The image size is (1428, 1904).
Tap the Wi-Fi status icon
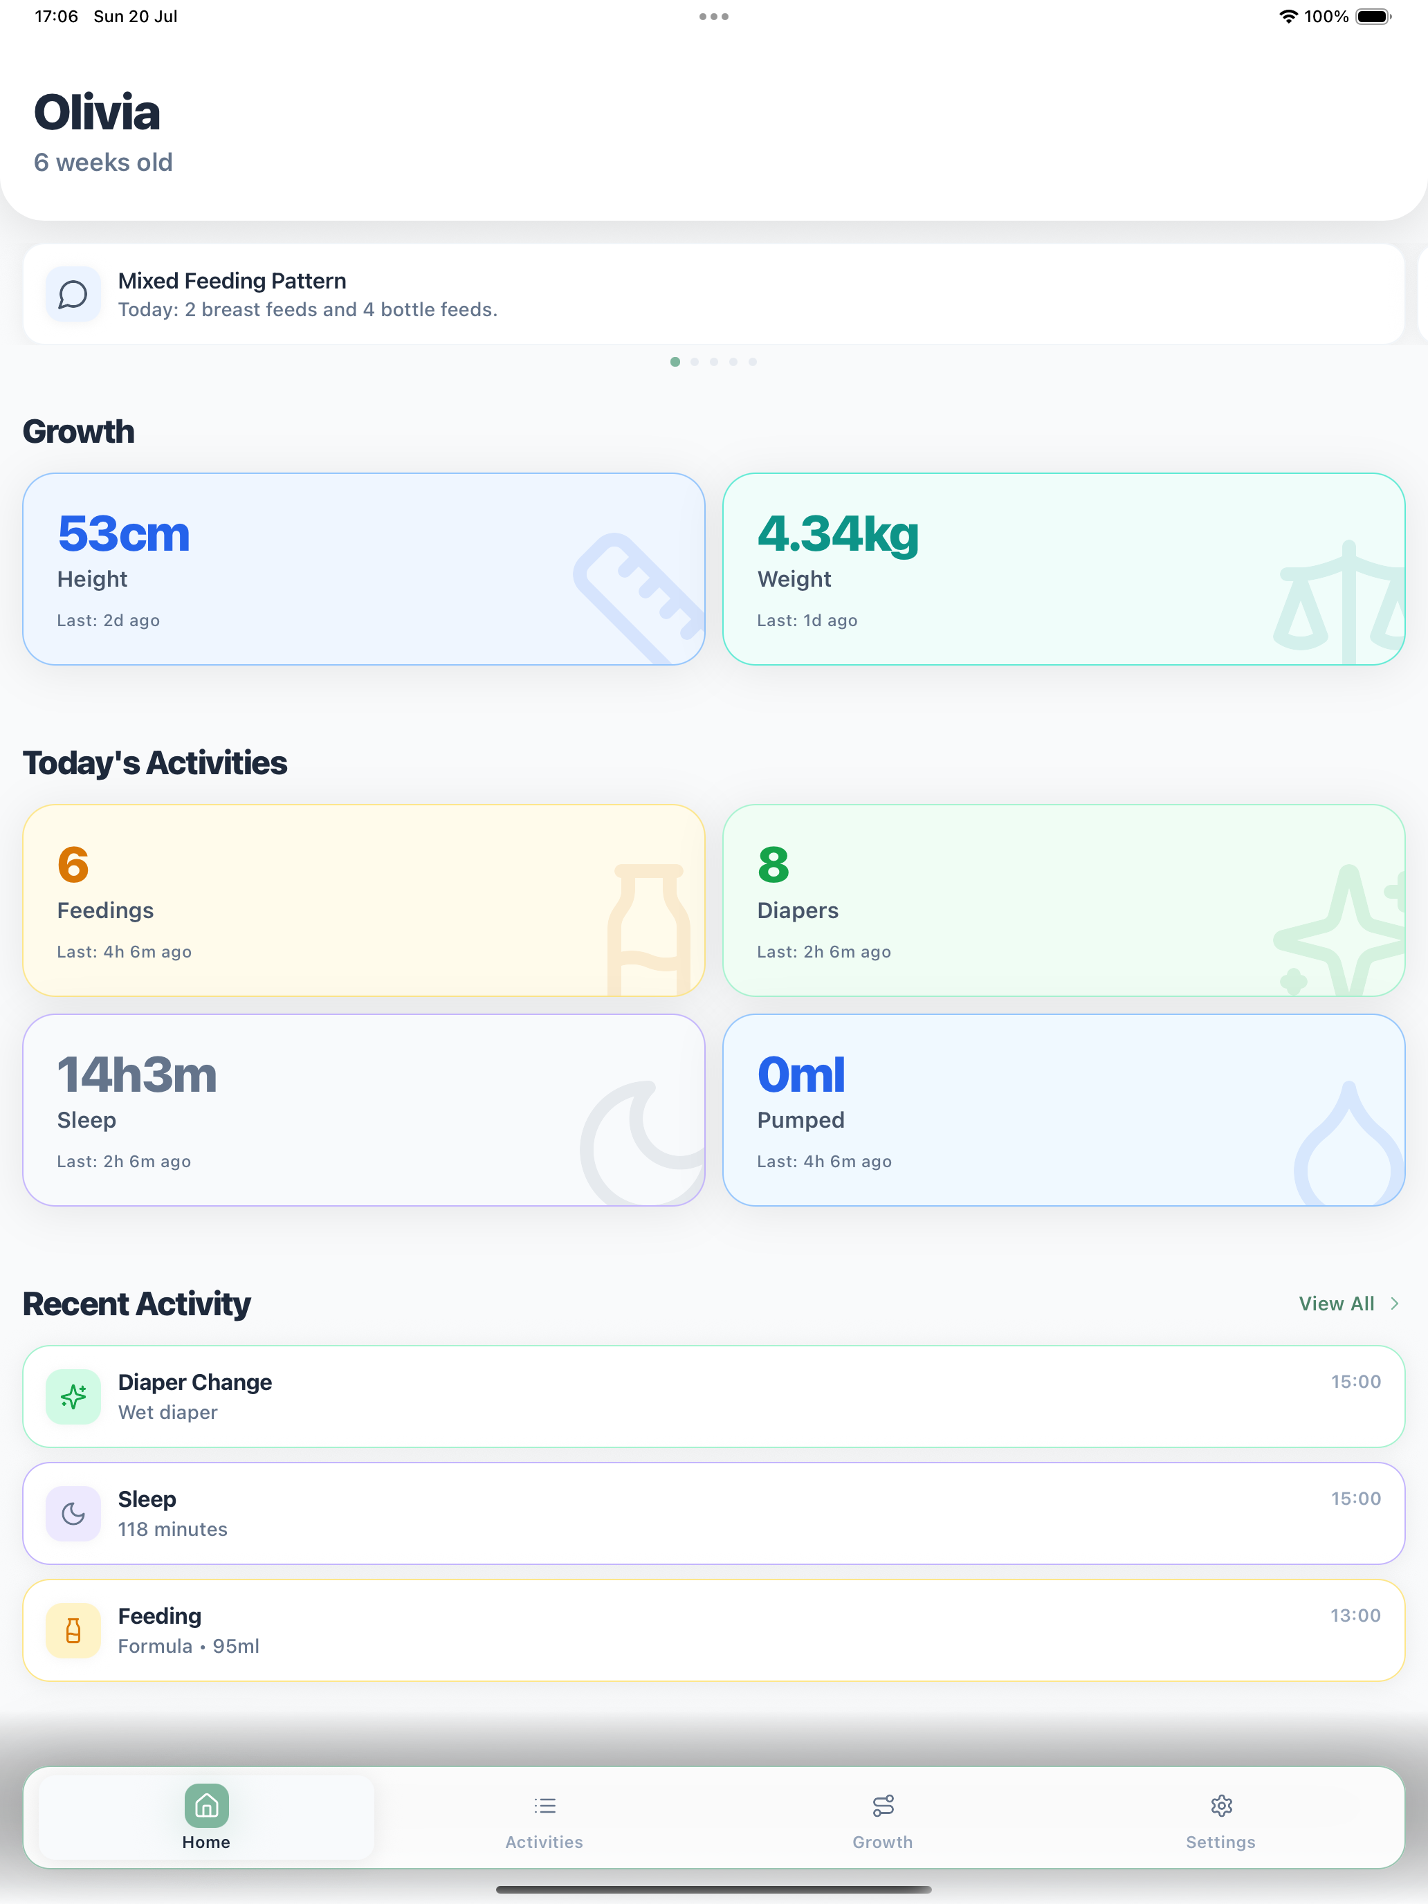[x=1288, y=17]
